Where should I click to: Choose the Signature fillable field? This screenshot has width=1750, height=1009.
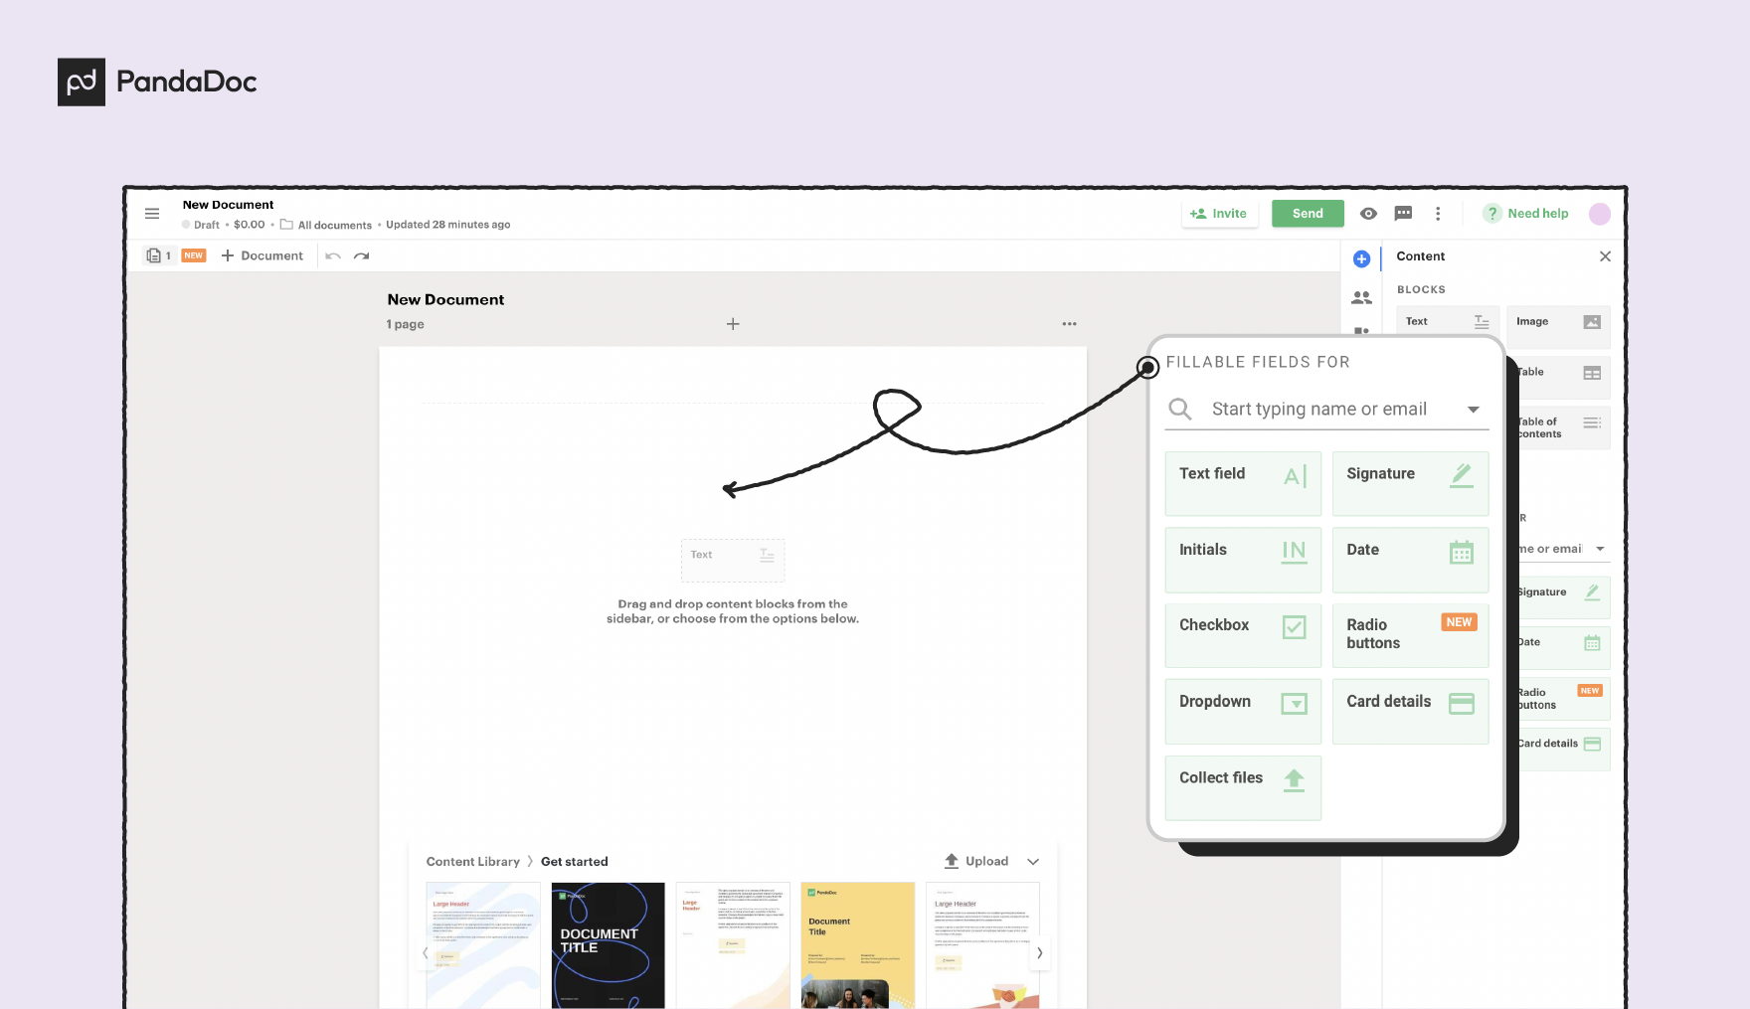(x=1410, y=483)
